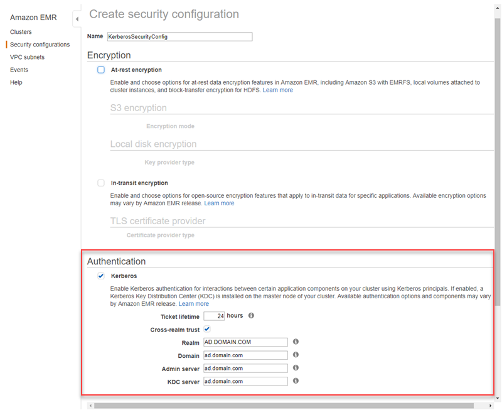Click the info icon beside Realm field
This screenshot has height=410, width=502.
(296, 342)
